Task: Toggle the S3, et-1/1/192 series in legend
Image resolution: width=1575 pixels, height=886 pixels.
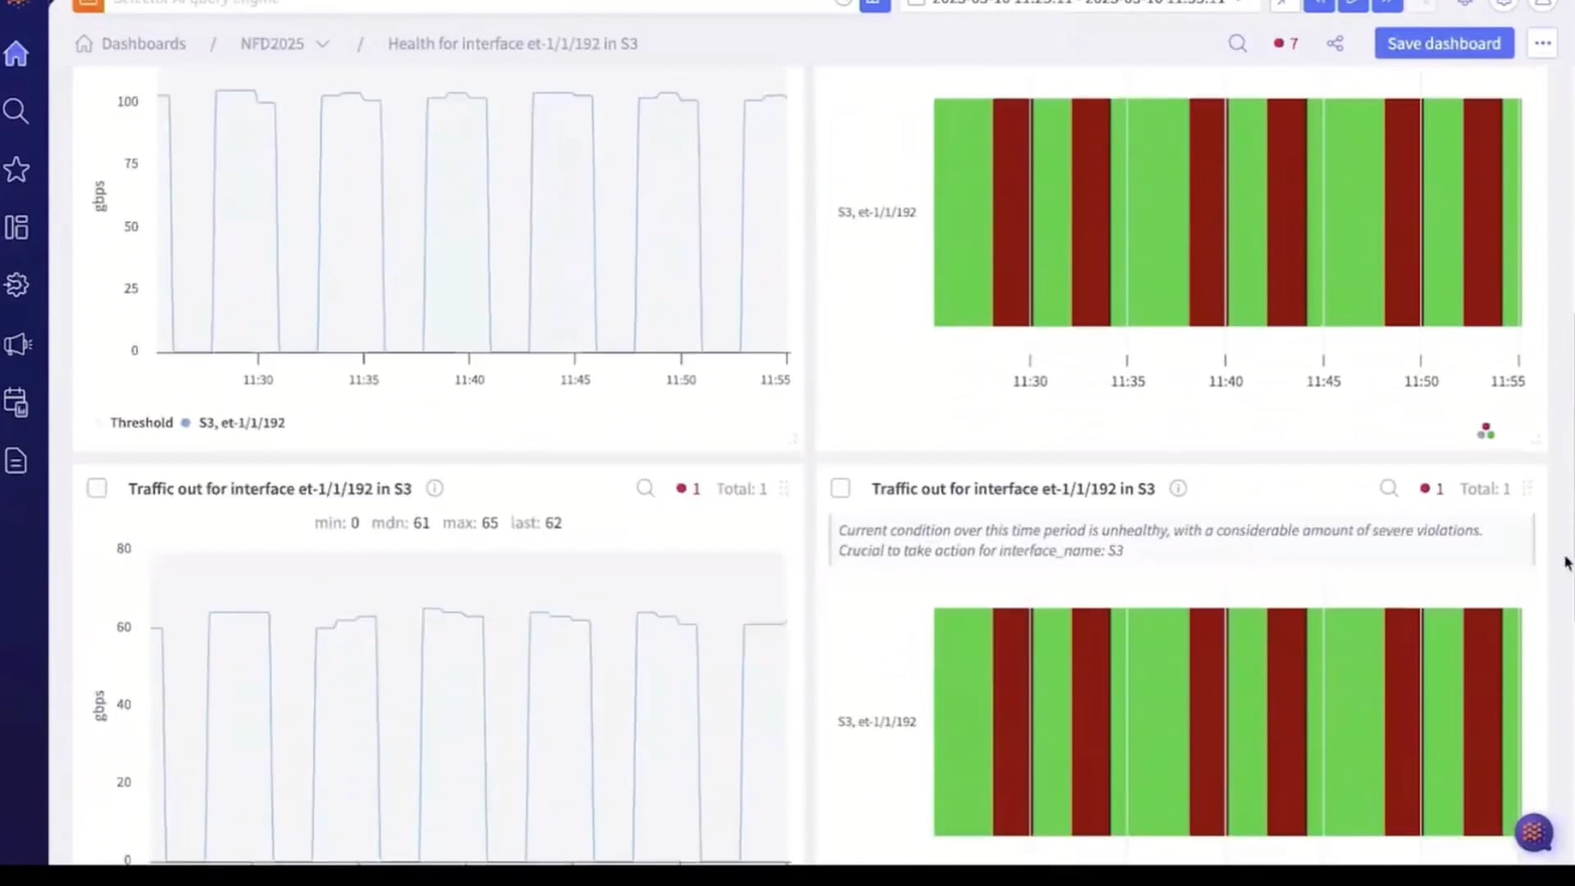Action: click(x=241, y=422)
